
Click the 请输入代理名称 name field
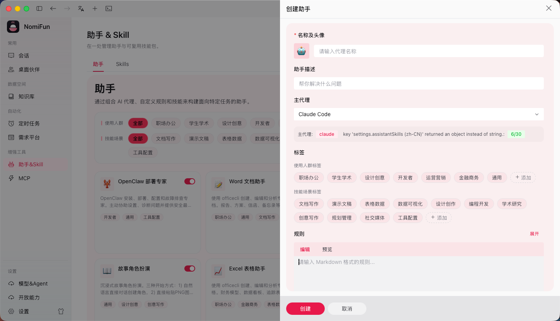coord(429,51)
